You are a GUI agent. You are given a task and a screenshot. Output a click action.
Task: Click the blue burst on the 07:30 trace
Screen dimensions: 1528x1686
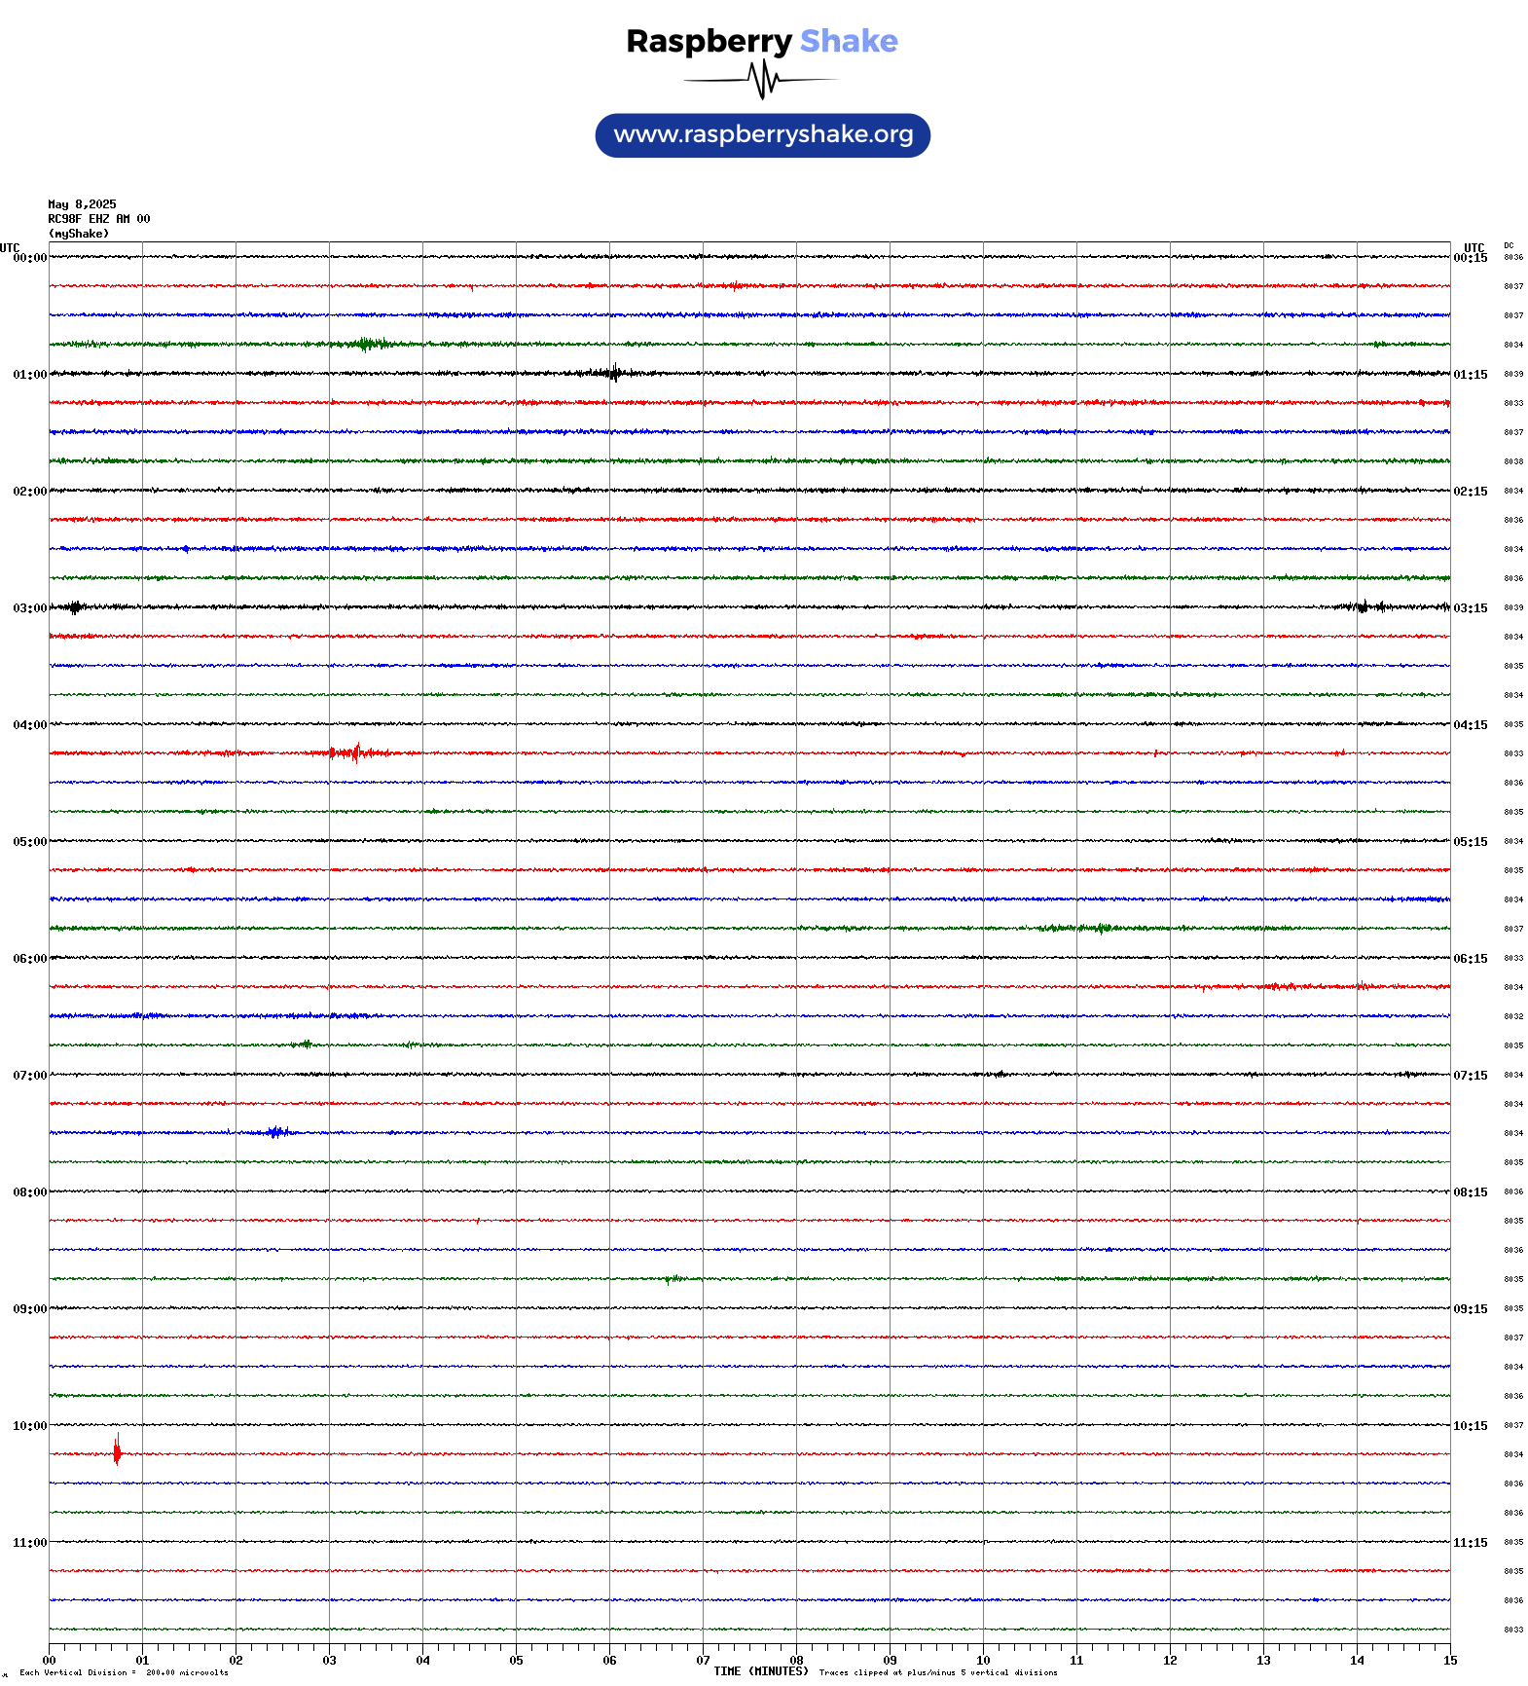[277, 1132]
